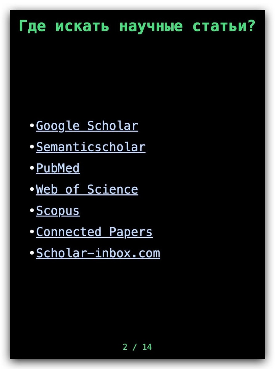Open the Semanticscholar link

[x=91, y=147]
